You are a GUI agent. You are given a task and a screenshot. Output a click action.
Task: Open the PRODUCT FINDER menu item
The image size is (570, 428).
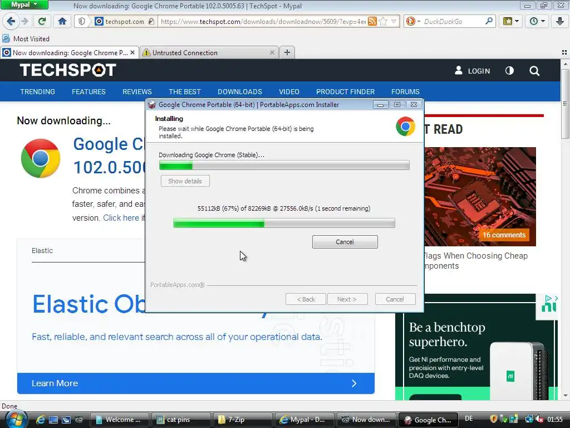pos(345,92)
